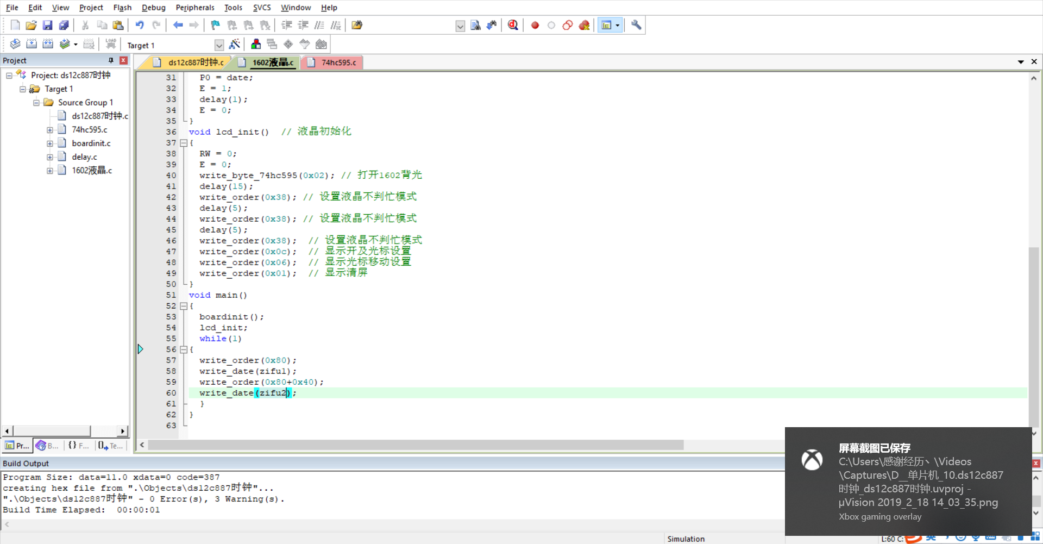Undo the last edit
The height and width of the screenshot is (544, 1043).
point(140,25)
